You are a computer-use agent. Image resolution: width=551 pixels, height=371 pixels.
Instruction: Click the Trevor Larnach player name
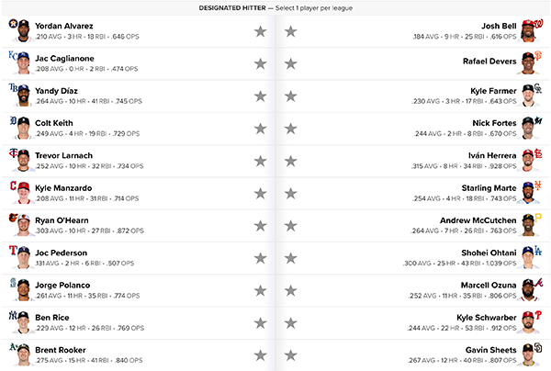coord(64,155)
